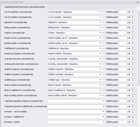Click the Komissió - szállítólevél label

(x=14, y=117)
